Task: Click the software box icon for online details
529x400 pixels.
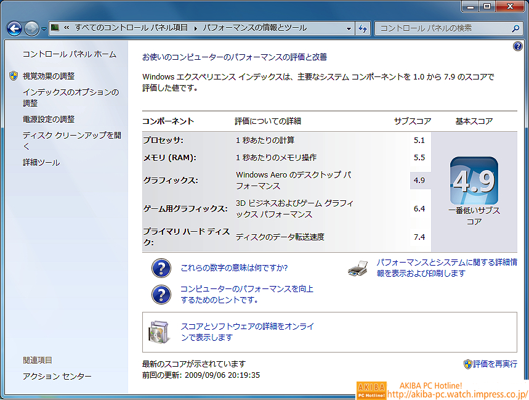Action: (x=158, y=332)
